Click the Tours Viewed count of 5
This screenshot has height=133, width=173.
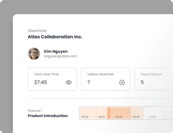tap(142, 82)
